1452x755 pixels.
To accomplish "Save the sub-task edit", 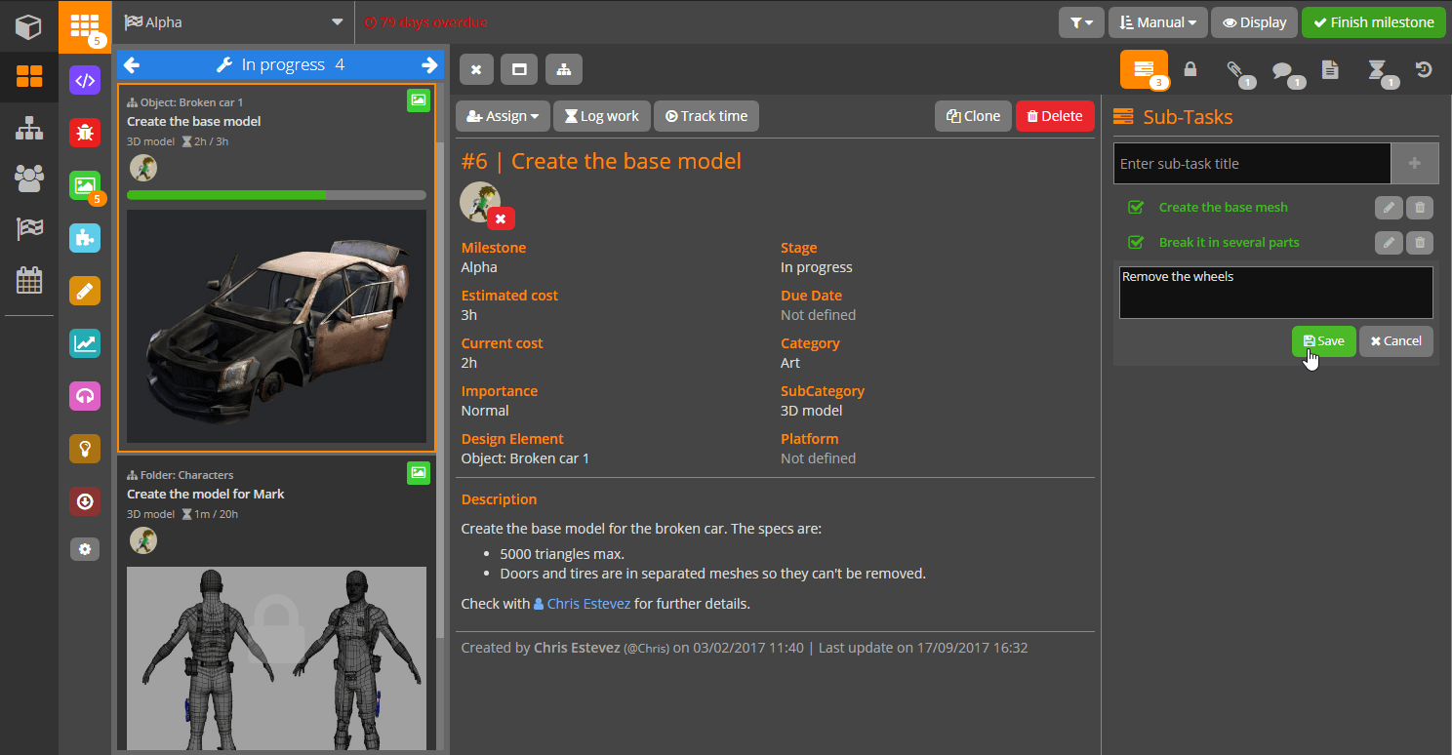I will 1323,341.
